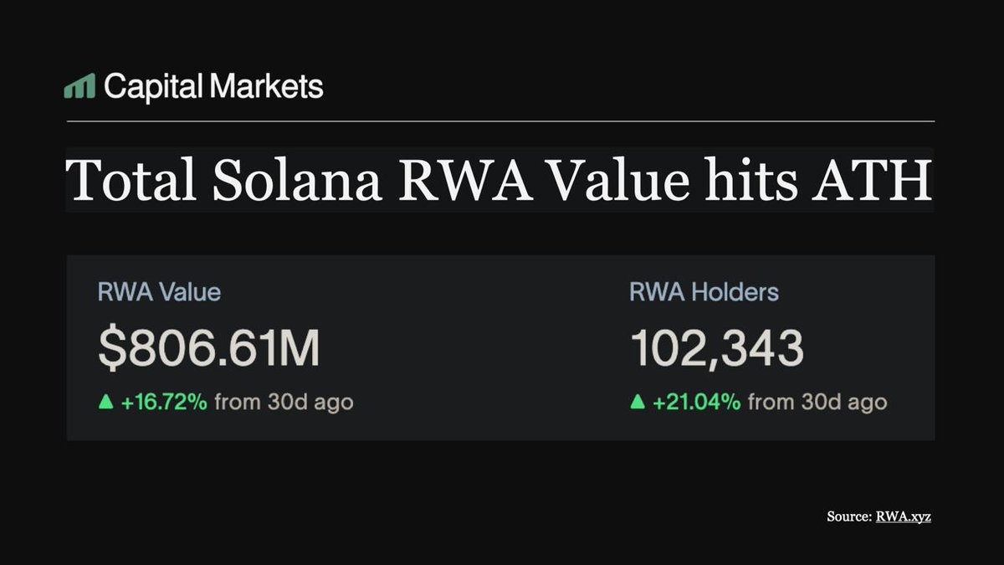
Task: Click the horizontal divider below Capital Markets
Action: 500,121
